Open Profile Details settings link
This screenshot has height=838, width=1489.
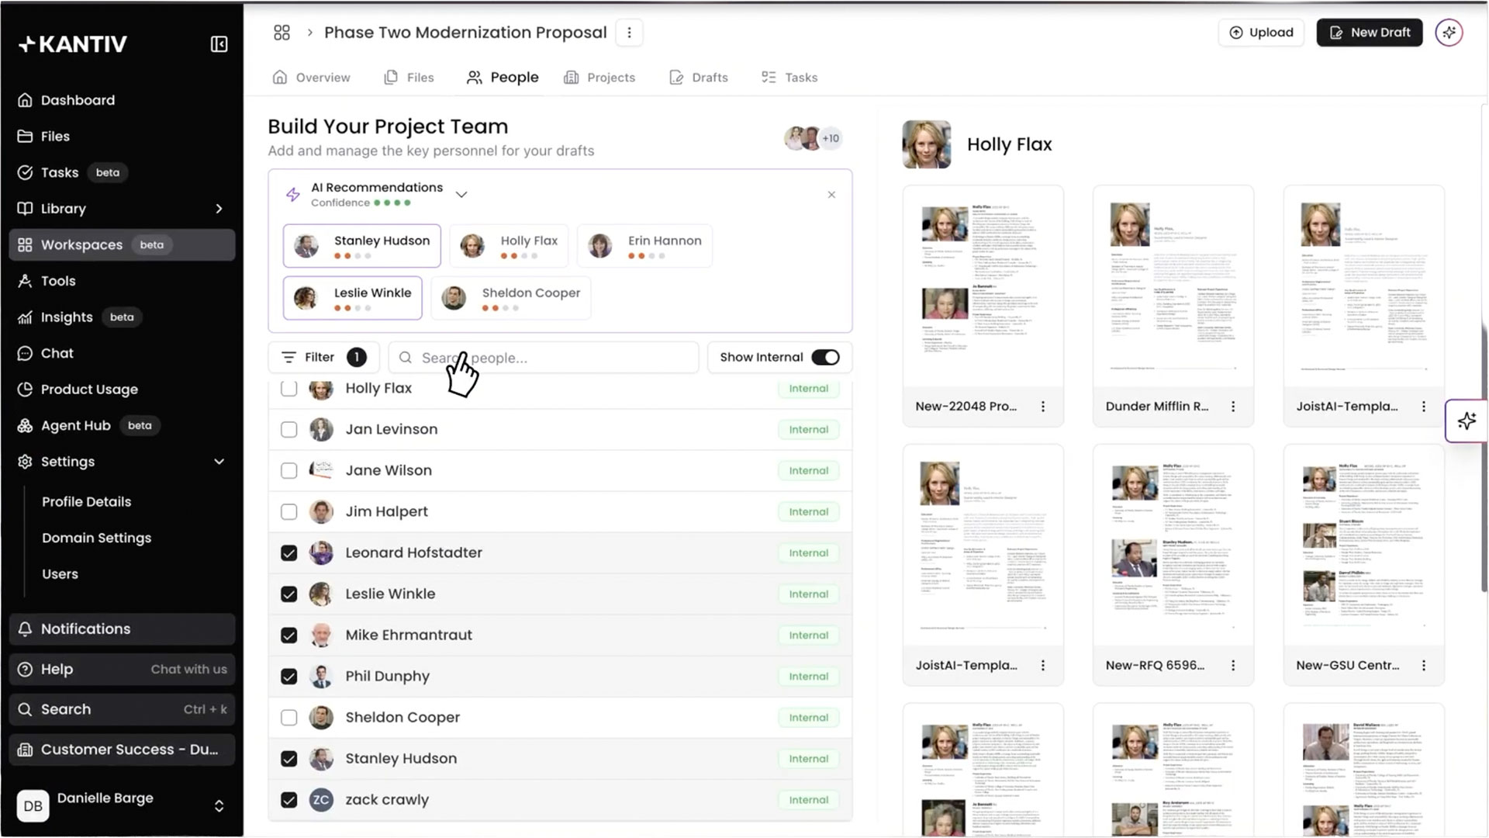pyautogui.click(x=87, y=502)
